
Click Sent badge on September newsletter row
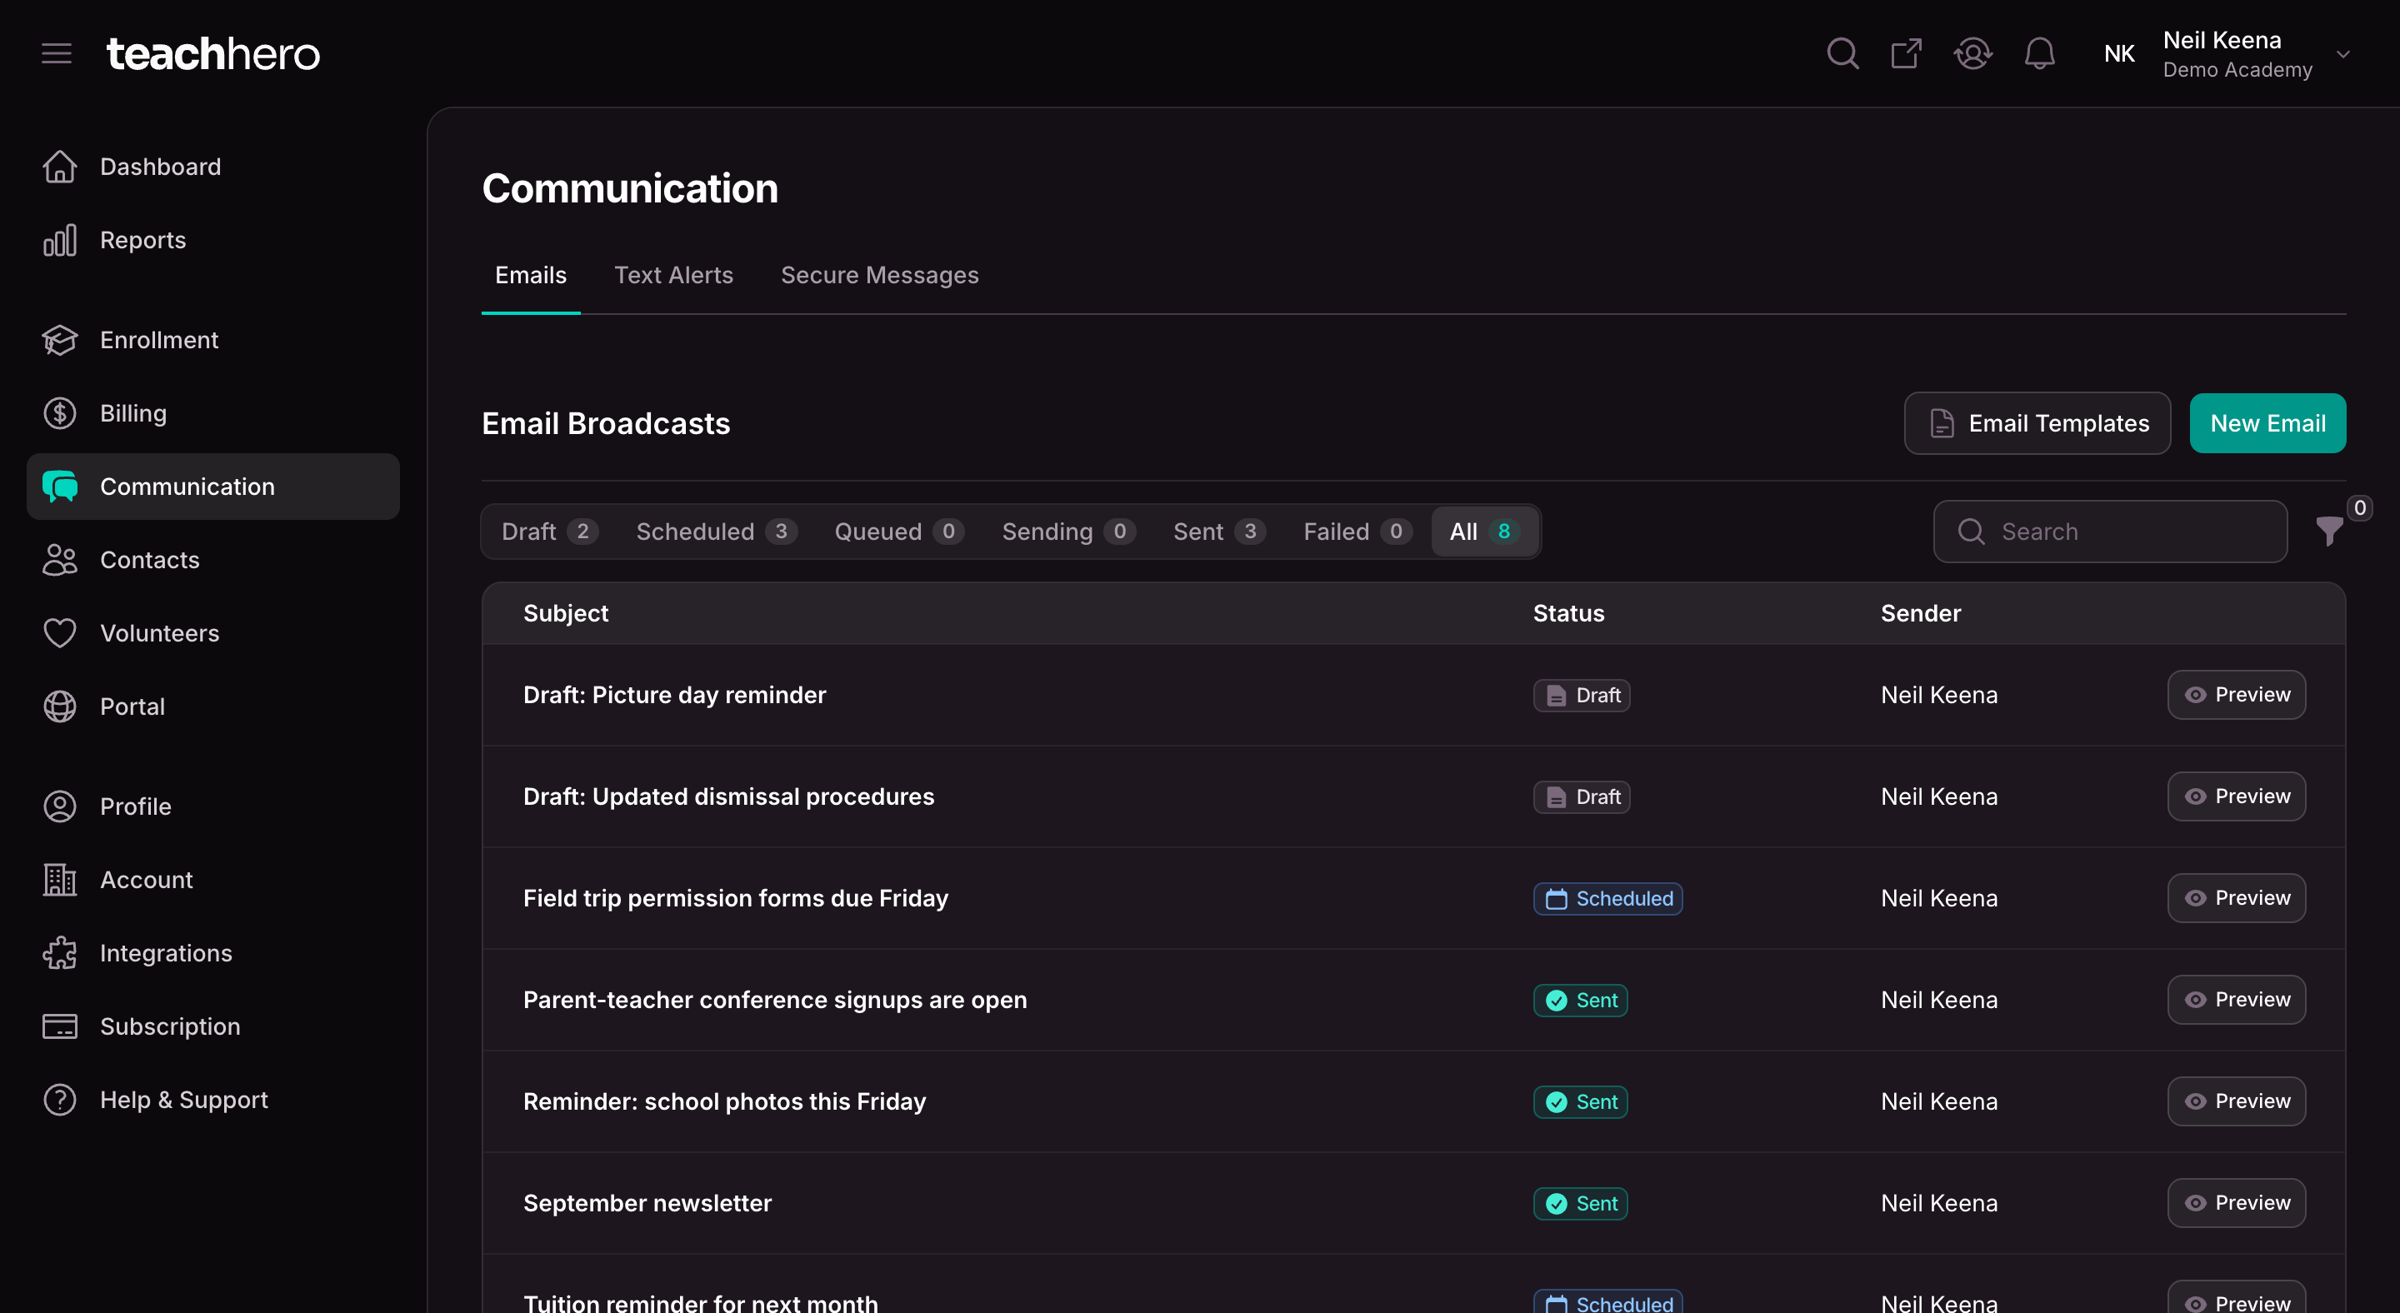click(1580, 1203)
